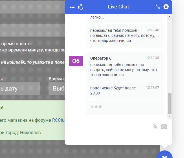
Task: Click the typing indicator dots bubble
Action: click(x=125, y=107)
